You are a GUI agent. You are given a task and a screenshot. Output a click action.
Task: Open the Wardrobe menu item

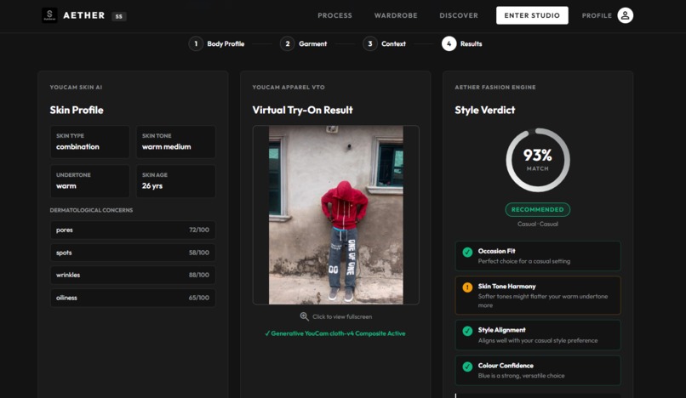coord(396,15)
